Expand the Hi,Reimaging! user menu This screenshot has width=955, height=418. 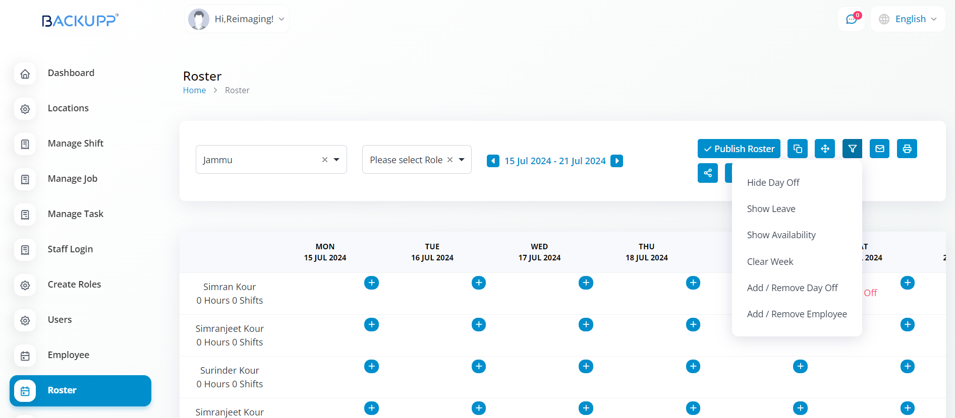click(x=237, y=19)
